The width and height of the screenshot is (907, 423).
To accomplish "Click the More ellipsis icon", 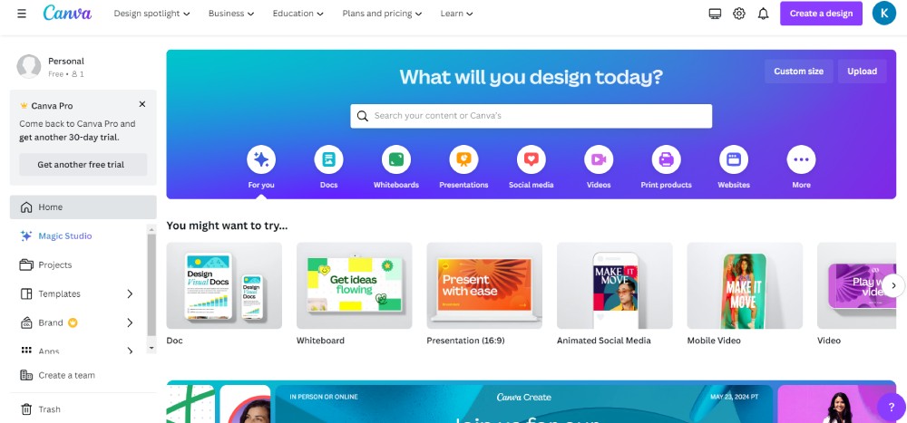I will point(801,159).
